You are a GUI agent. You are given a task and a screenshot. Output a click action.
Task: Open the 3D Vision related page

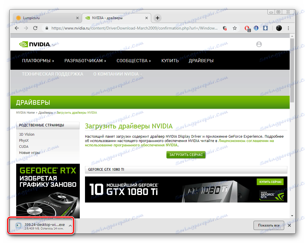[x=27, y=134]
